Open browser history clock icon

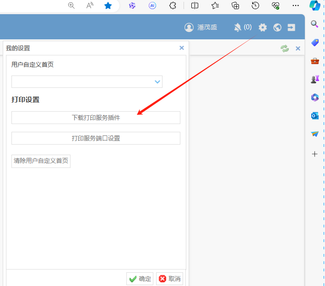[255, 5]
